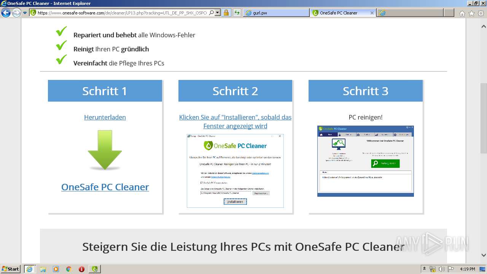Click the 'Klicken Sie auf Installieren' link
487x274 pixels.
click(235, 121)
